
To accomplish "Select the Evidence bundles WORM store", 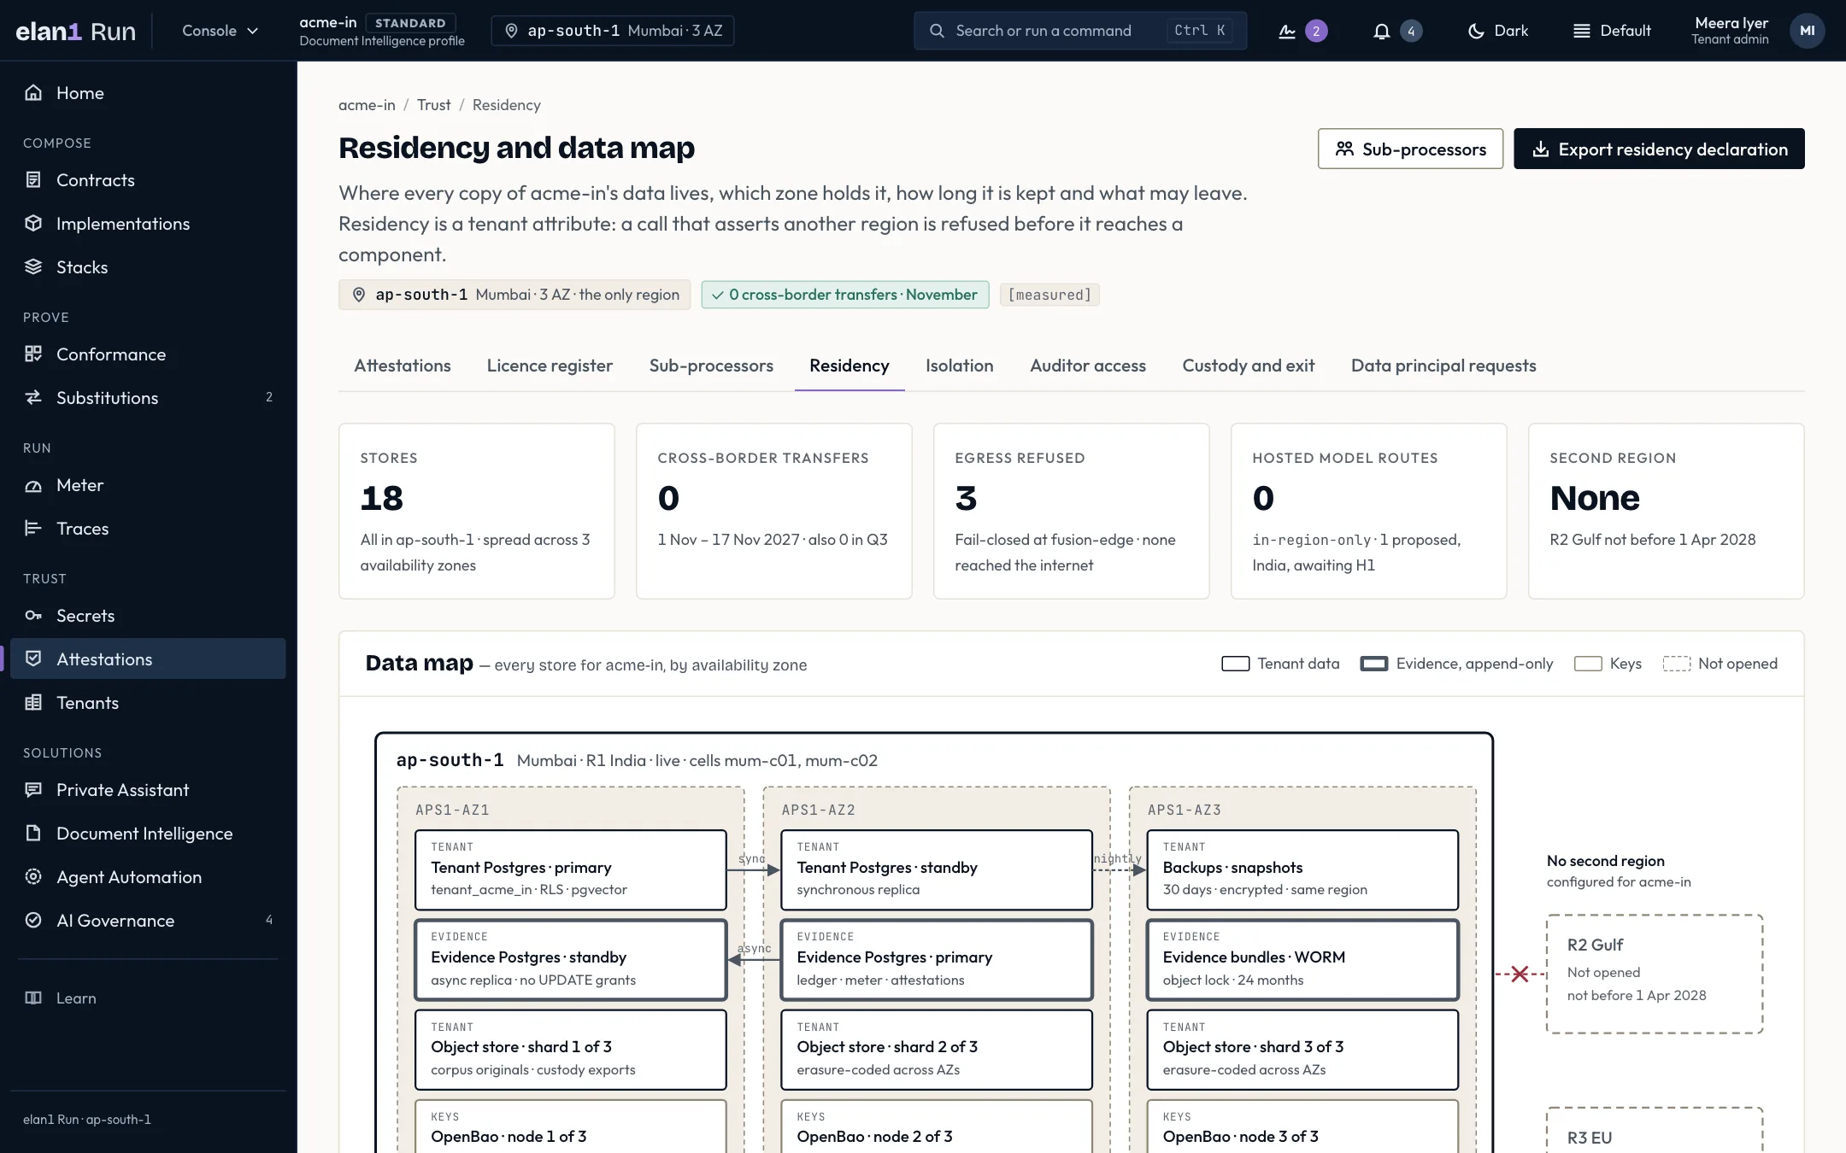I will click(x=1302, y=959).
